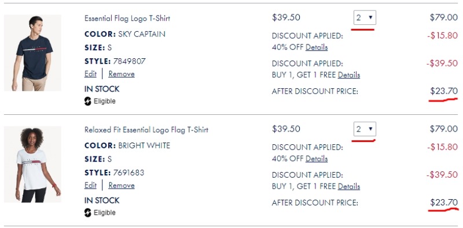Image resolution: width=463 pixels, height=228 pixels.
Task: Open the navy Essential Flag Logo T-Shirt thumbnail
Action: pos(32,53)
